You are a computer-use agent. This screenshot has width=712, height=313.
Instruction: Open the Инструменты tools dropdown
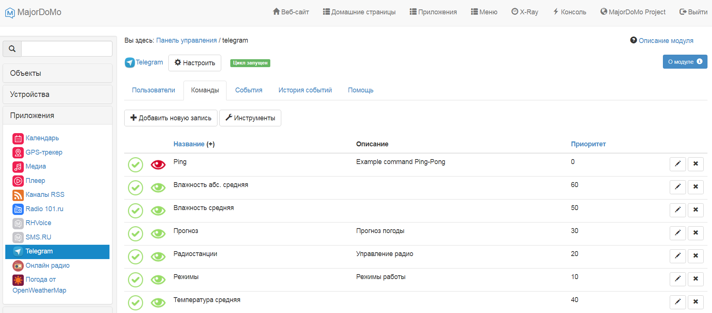[x=250, y=118]
